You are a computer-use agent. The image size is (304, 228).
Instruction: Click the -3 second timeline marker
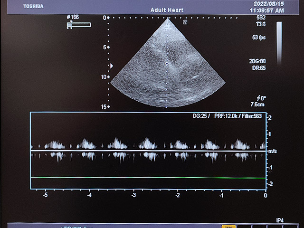[133, 195]
